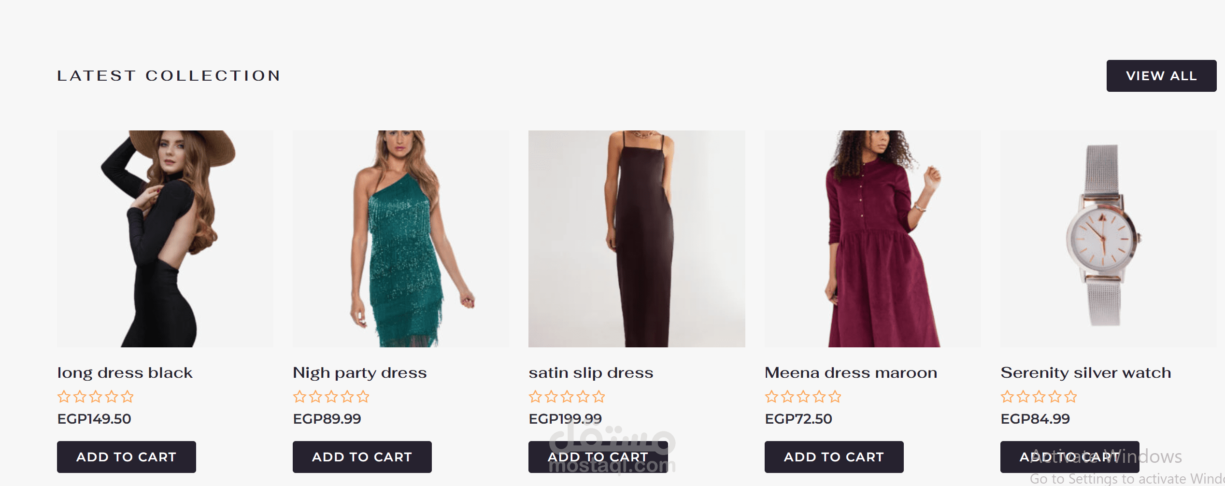This screenshot has height=486, width=1225.
Task: Rate Nigh party dress three stars
Action: 331,397
